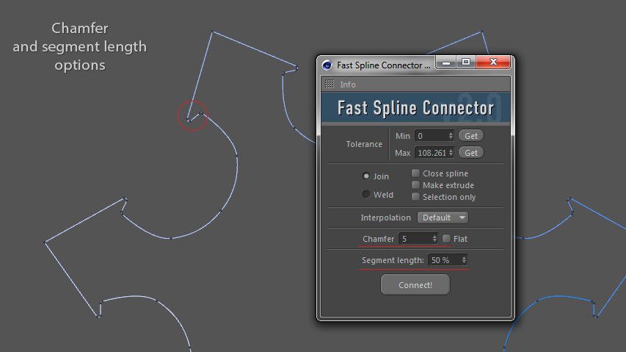Close the Fast Spline Connector window

[493, 62]
